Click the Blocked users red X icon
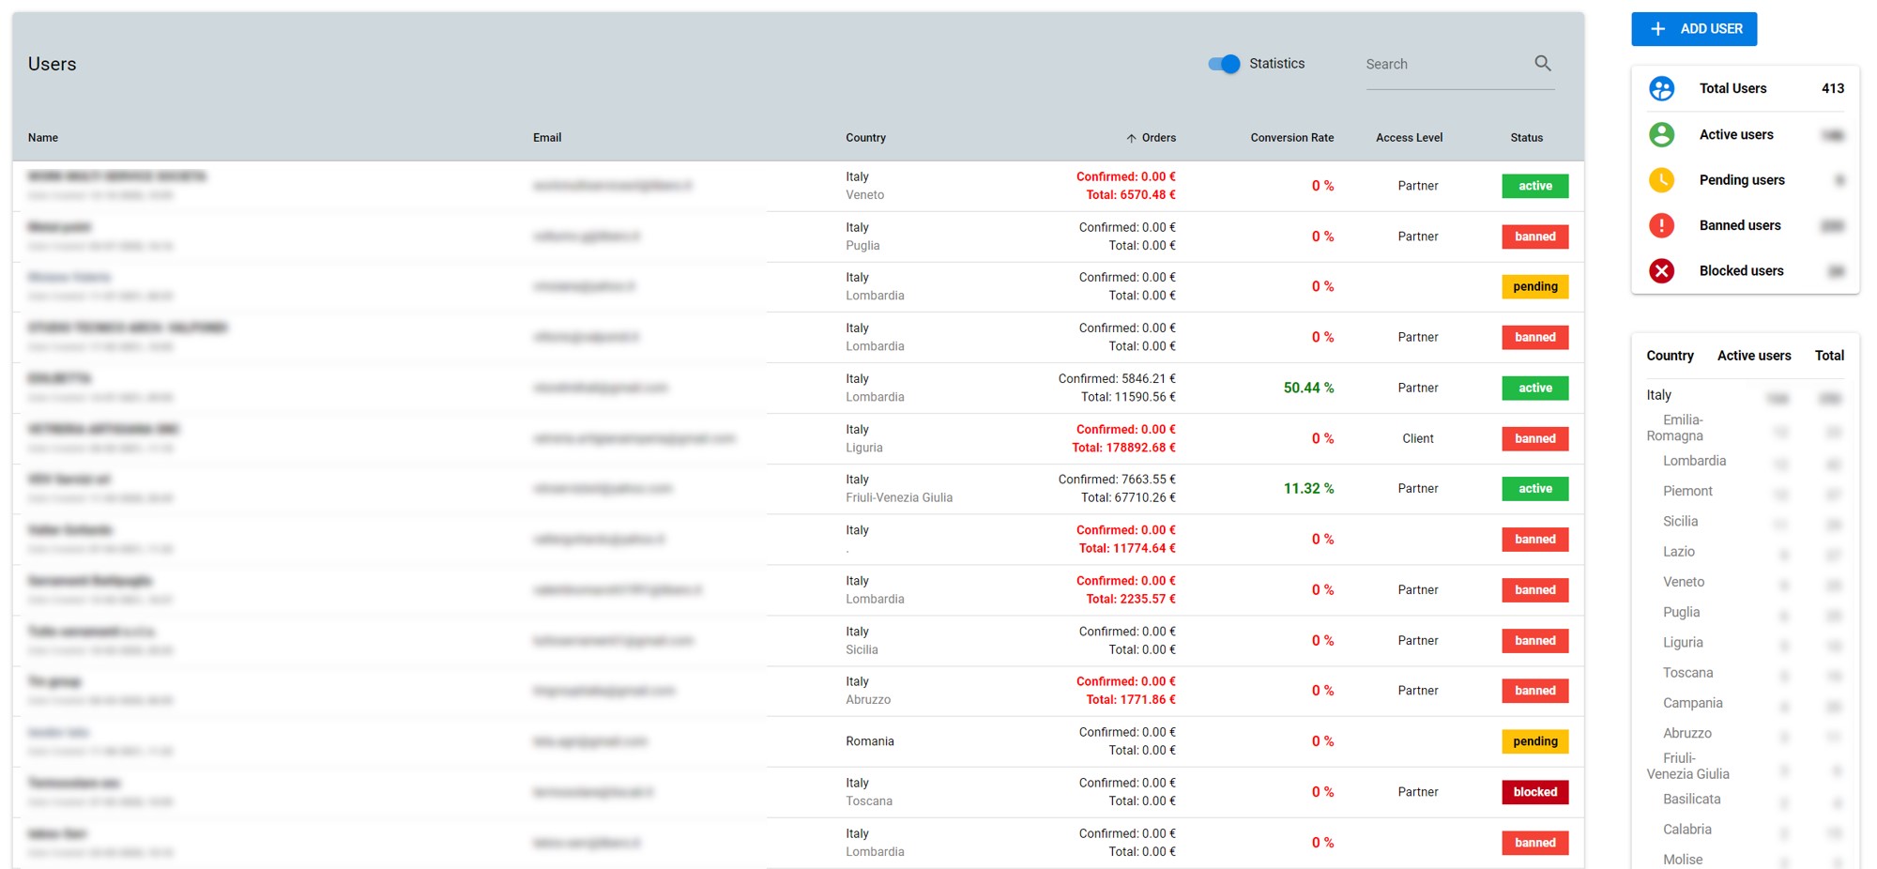Viewport: 1877px width, 869px height. point(1661,271)
